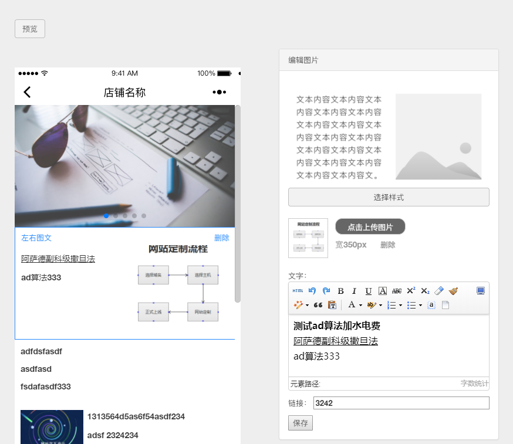Click the text adsf 2324234
Image resolution: width=513 pixels, height=444 pixels.
(113, 435)
